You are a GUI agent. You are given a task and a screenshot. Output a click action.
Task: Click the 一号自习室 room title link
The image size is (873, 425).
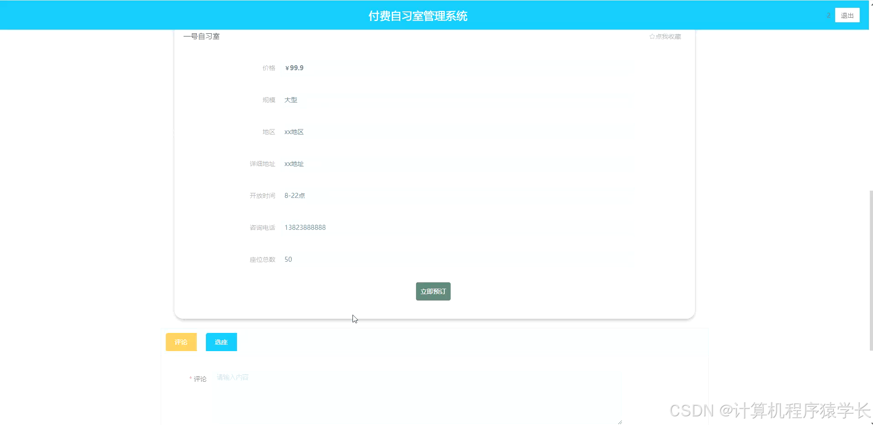tap(201, 36)
